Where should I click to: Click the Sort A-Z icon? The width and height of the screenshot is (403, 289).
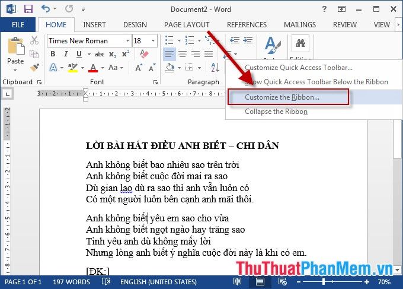pyautogui.click(x=215, y=68)
